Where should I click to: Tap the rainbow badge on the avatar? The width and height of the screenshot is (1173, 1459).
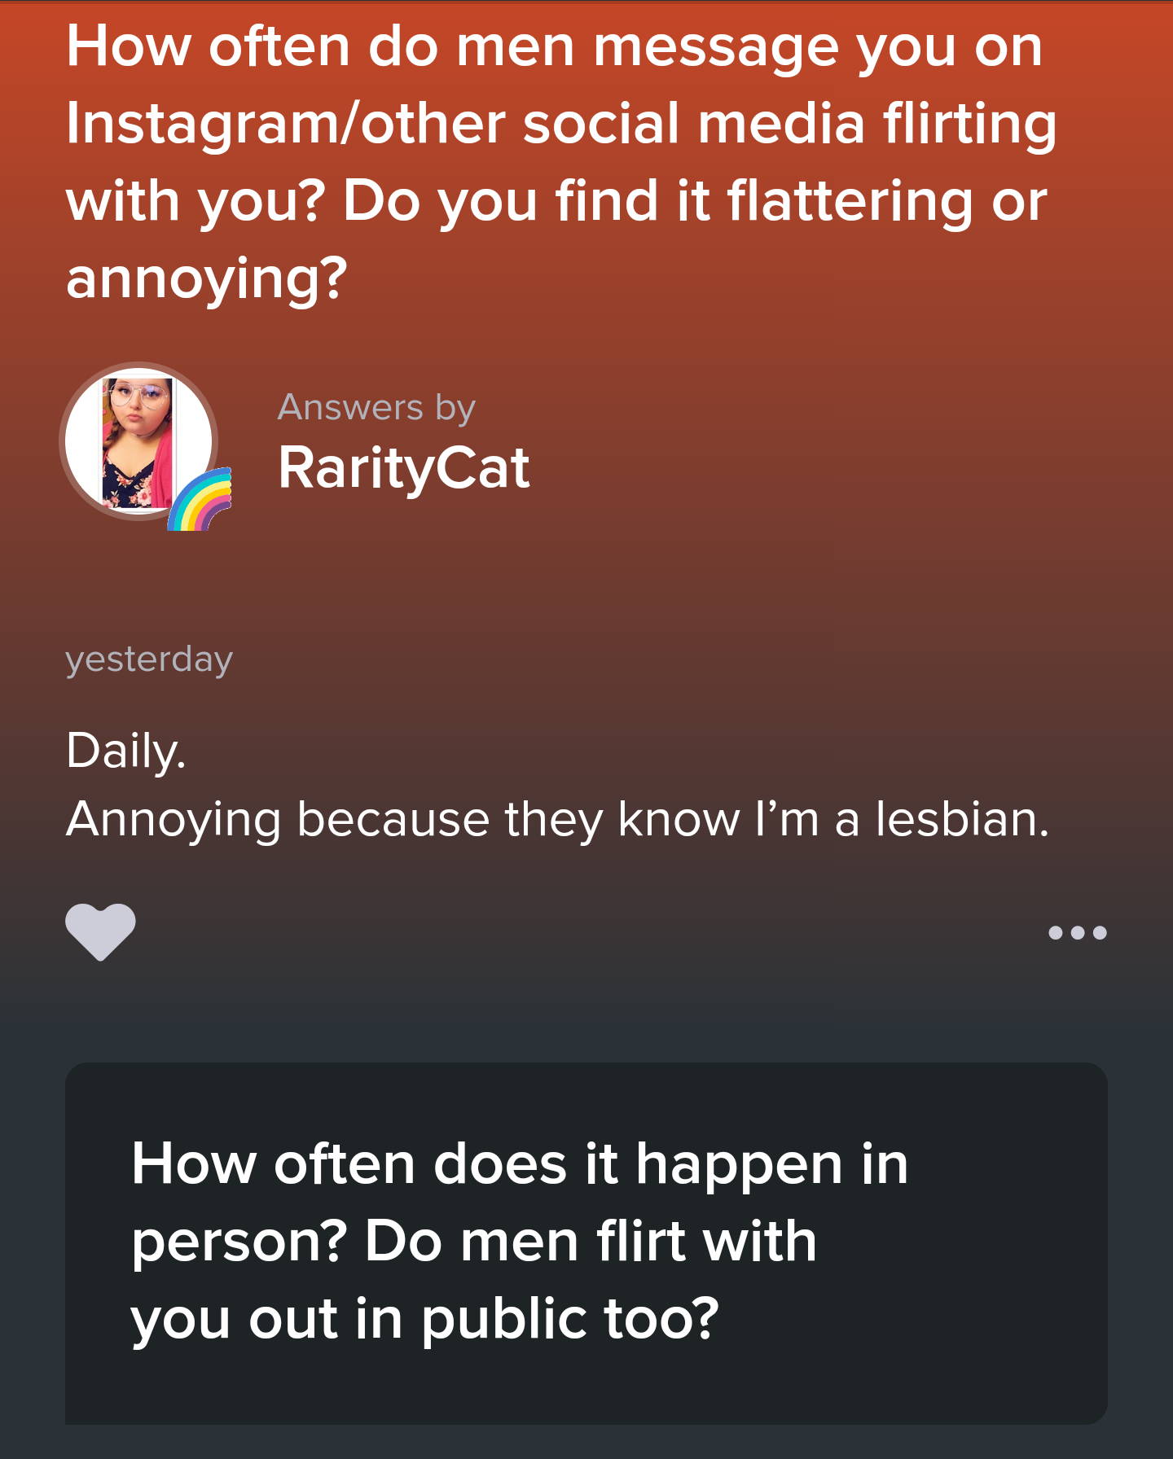coord(200,498)
